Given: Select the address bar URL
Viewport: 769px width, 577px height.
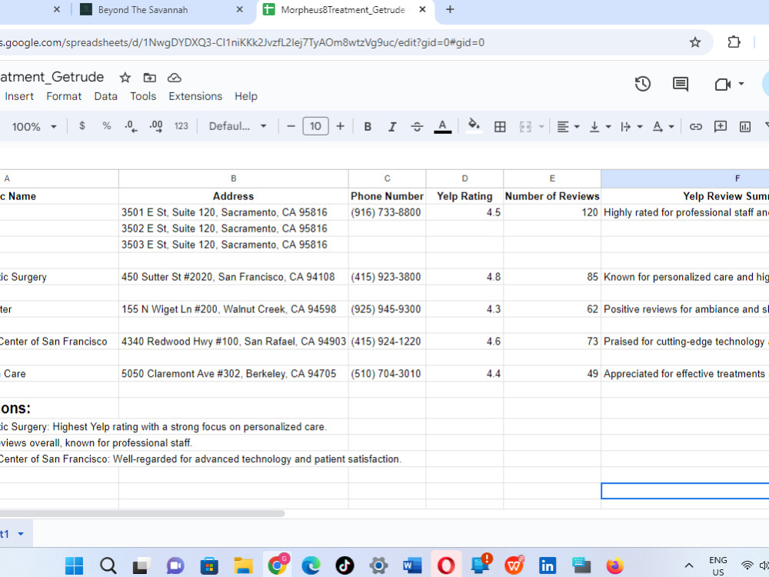Looking at the screenshot, I should 242,42.
